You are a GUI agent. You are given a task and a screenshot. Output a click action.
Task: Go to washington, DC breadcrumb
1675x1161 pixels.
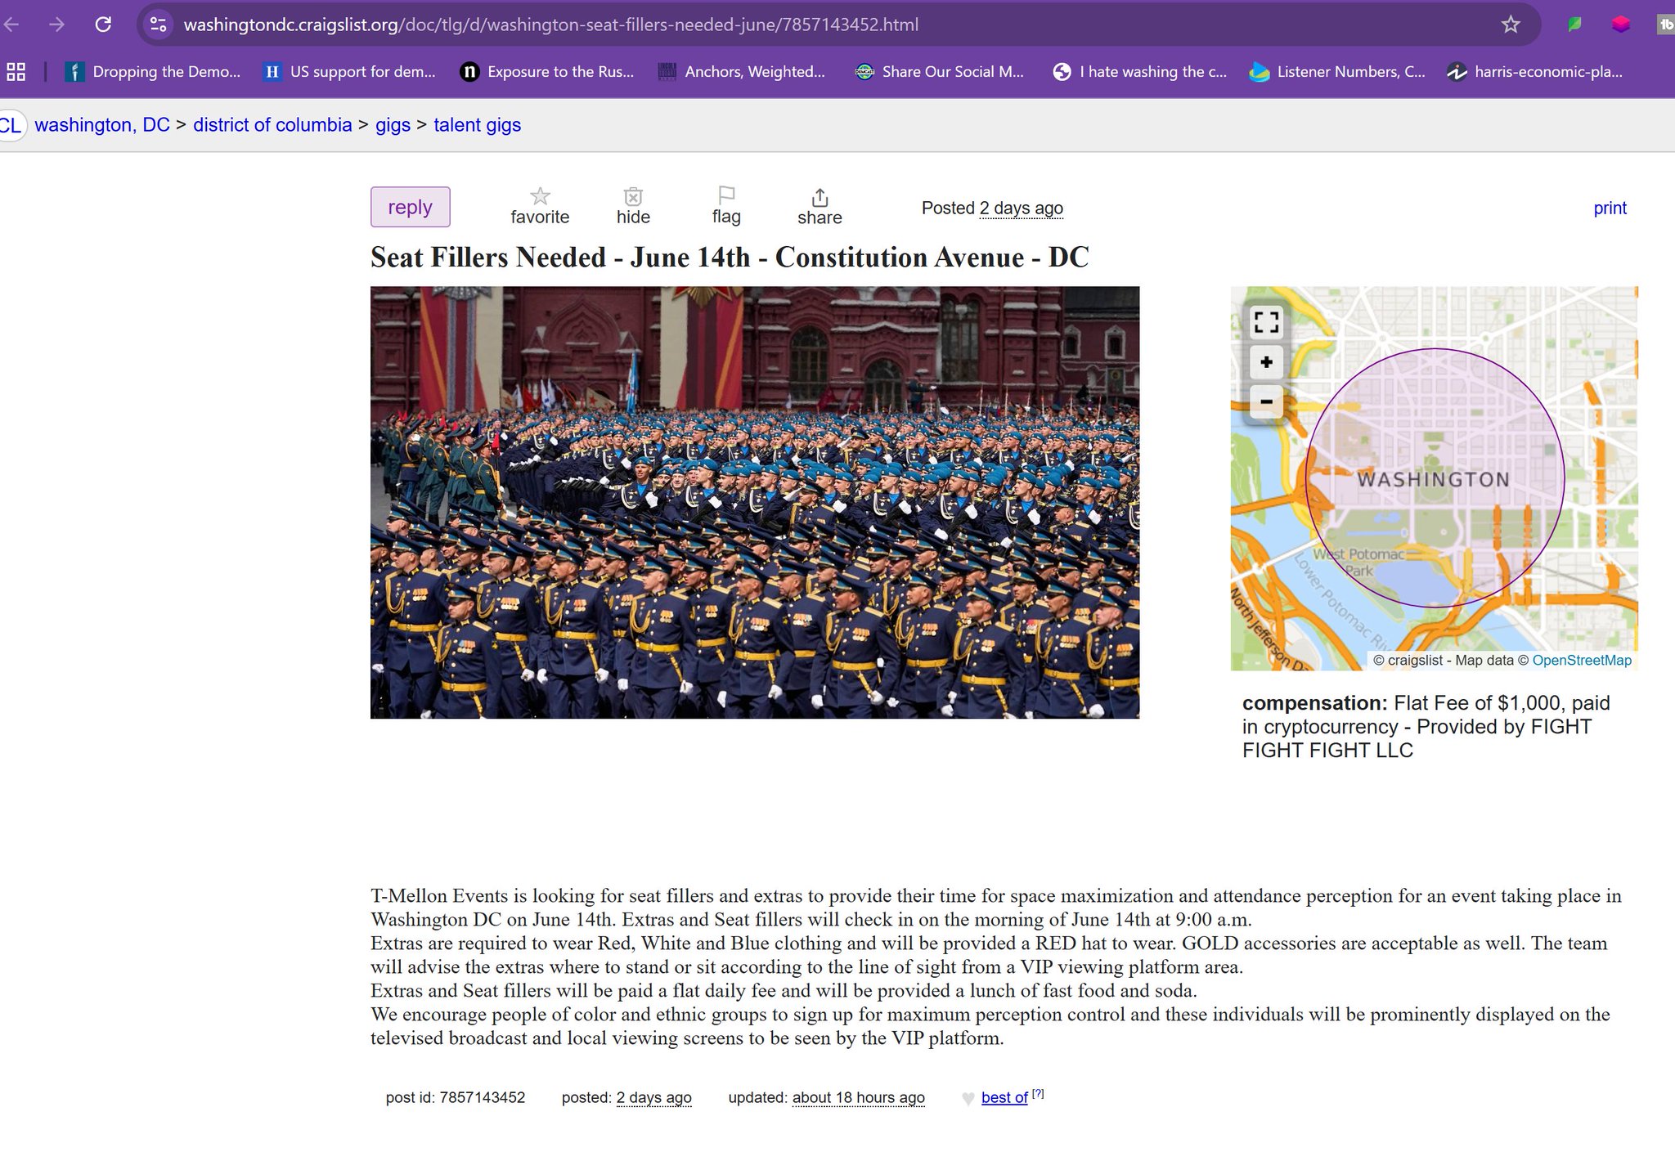pyautogui.click(x=102, y=125)
